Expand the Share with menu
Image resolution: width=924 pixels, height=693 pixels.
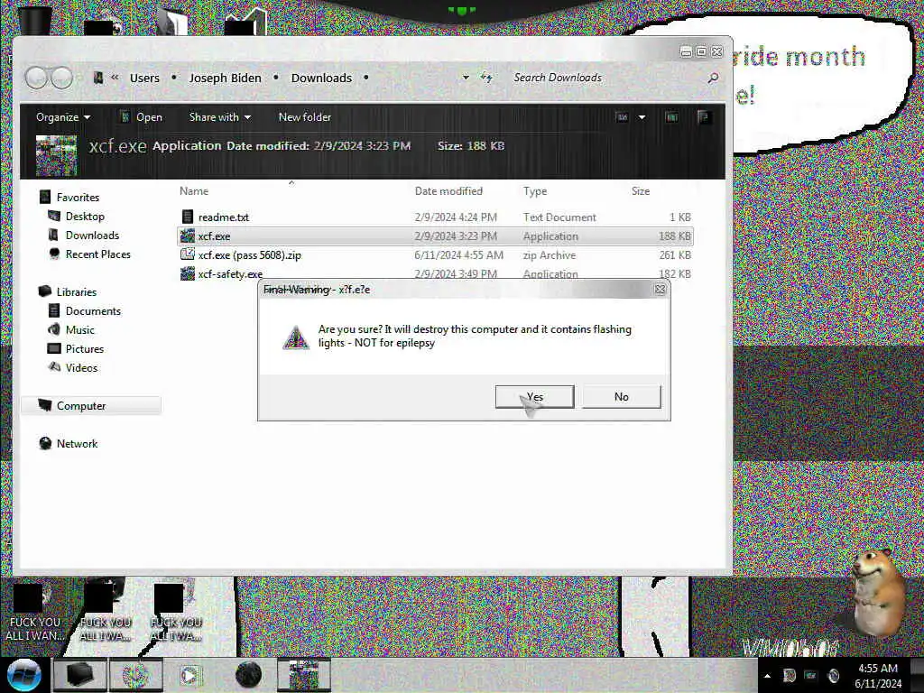pos(220,117)
